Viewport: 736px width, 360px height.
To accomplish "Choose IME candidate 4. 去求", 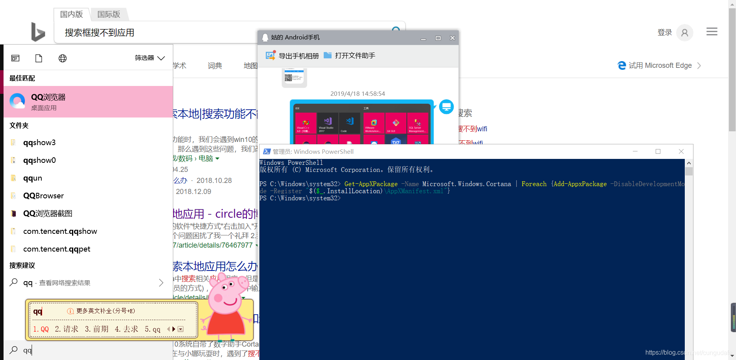I will (126, 329).
